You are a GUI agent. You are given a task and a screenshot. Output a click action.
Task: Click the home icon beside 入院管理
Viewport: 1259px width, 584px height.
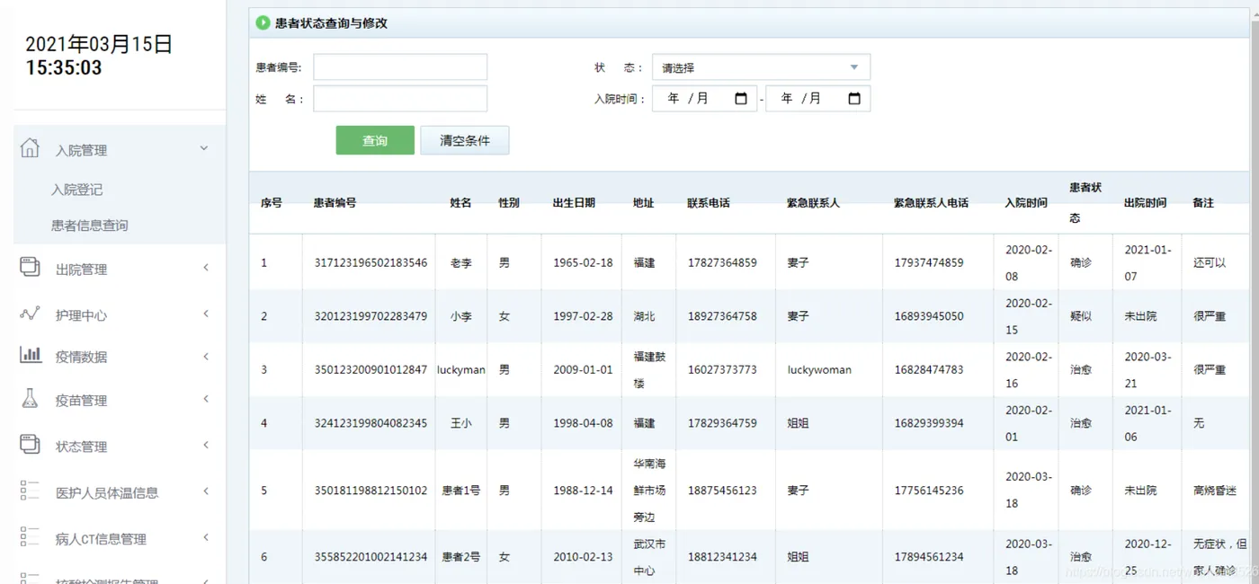click(x=30, y=148)
